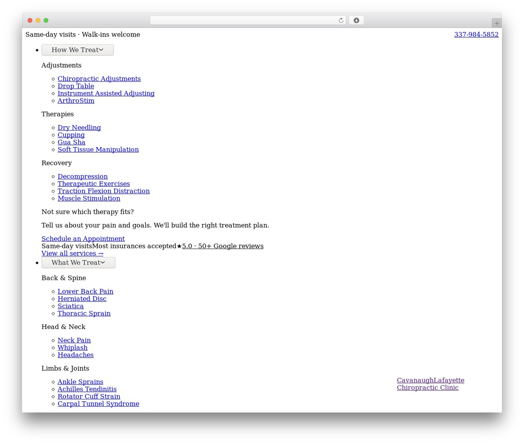Click the Same-day visits banner text
This screenshot has width=524, height=444.
[x=83, y=34]
